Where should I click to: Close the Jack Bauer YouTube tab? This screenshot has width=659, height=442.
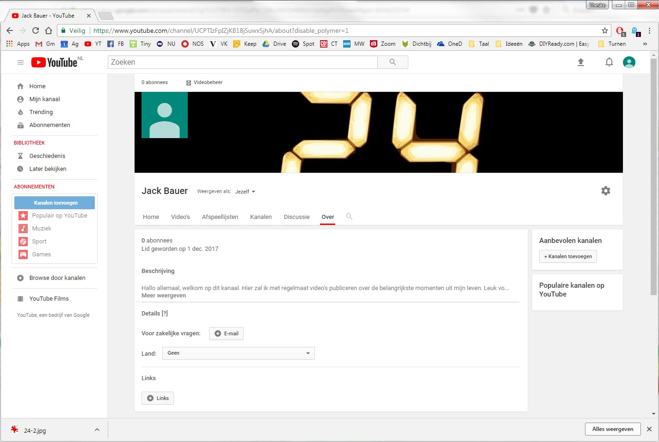89,16
